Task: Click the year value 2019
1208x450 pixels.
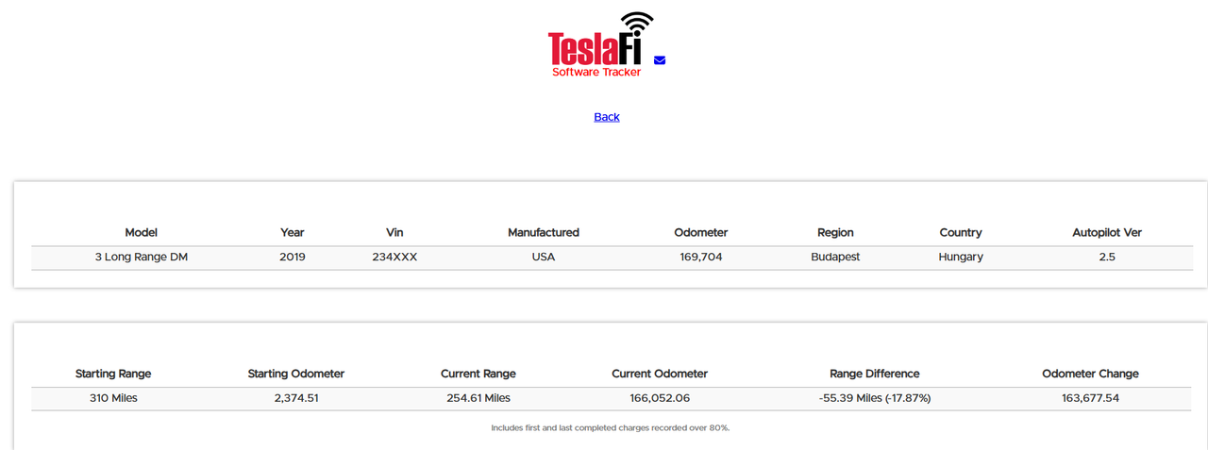Action: 293,257
